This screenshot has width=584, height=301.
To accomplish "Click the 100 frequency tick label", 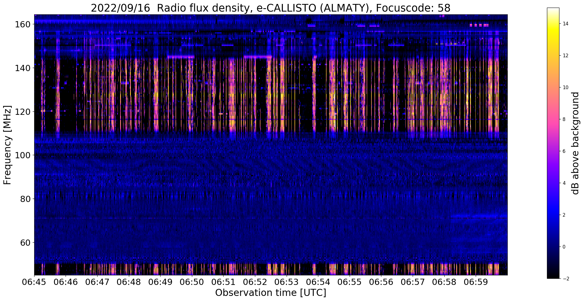I will (22, 155).
